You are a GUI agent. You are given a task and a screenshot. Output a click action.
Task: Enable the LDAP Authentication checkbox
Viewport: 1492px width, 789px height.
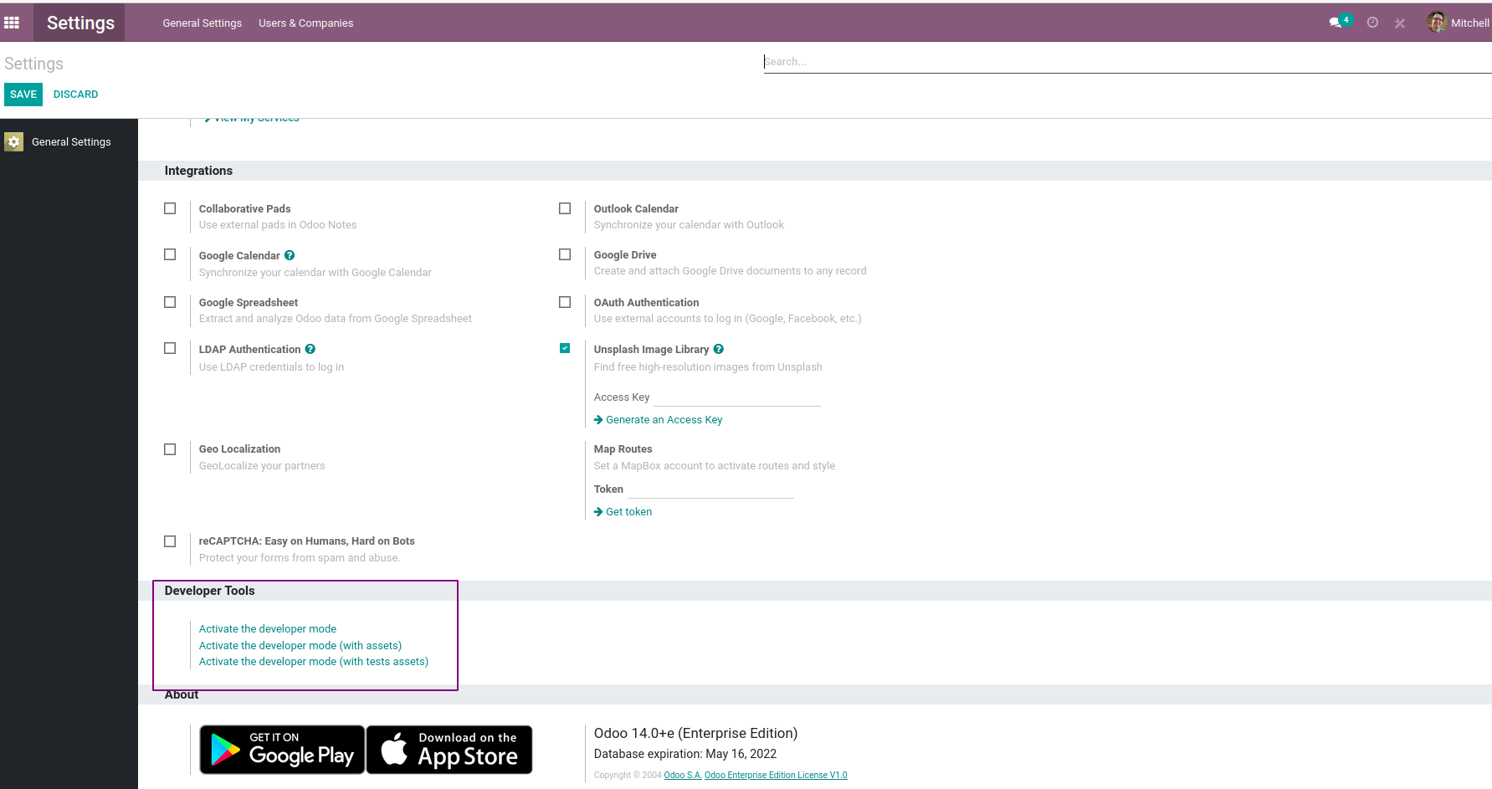(170, 348)
